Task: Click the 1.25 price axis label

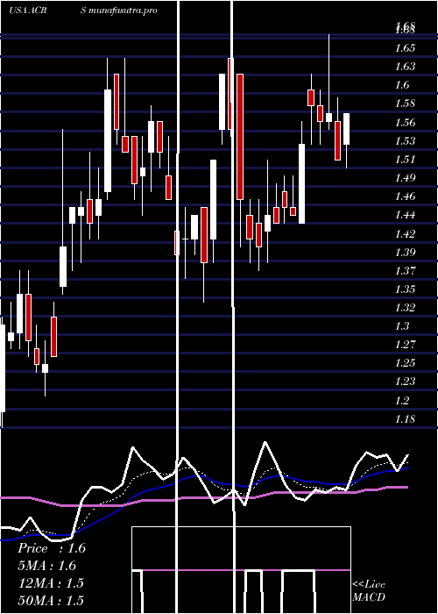Action: [405, 363]
